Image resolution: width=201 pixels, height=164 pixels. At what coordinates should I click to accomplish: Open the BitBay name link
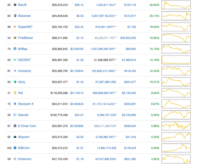tap(23, 49)
